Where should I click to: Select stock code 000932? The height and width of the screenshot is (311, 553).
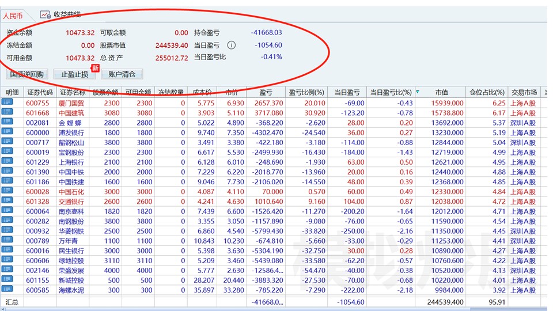click(x=38, y=232)
